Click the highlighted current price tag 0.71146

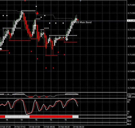click(x=131, y=21)
